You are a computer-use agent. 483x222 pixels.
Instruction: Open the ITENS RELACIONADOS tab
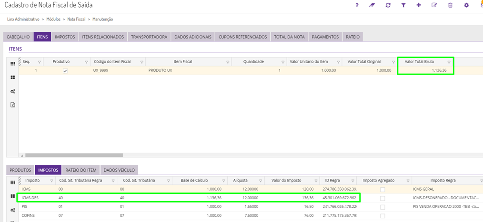click(103, 37)
